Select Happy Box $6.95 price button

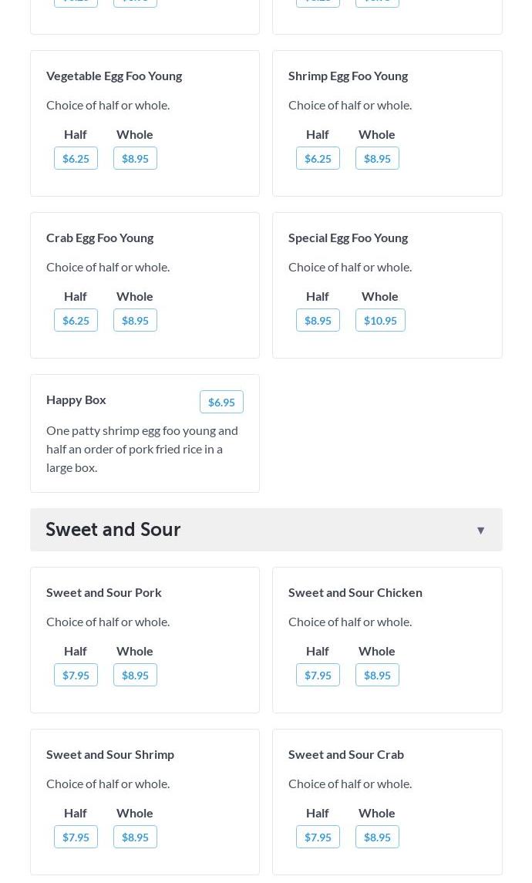[221, 402]
